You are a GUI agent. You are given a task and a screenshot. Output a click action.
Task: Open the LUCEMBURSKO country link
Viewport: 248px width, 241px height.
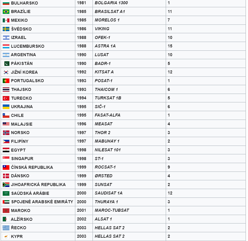pos(28,46)
